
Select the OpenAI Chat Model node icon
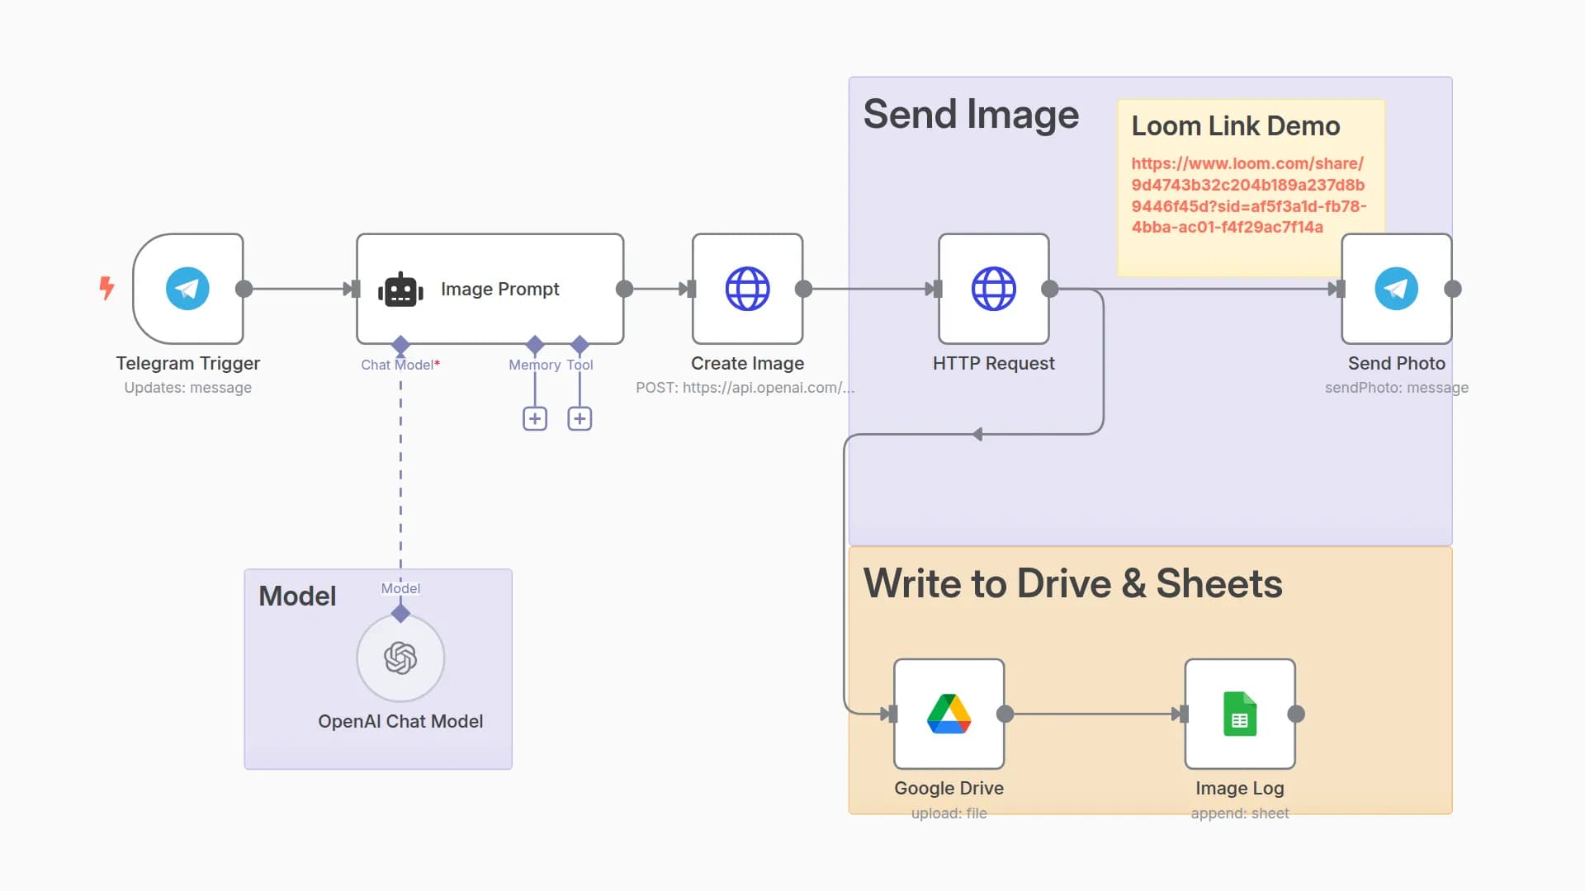400,658
